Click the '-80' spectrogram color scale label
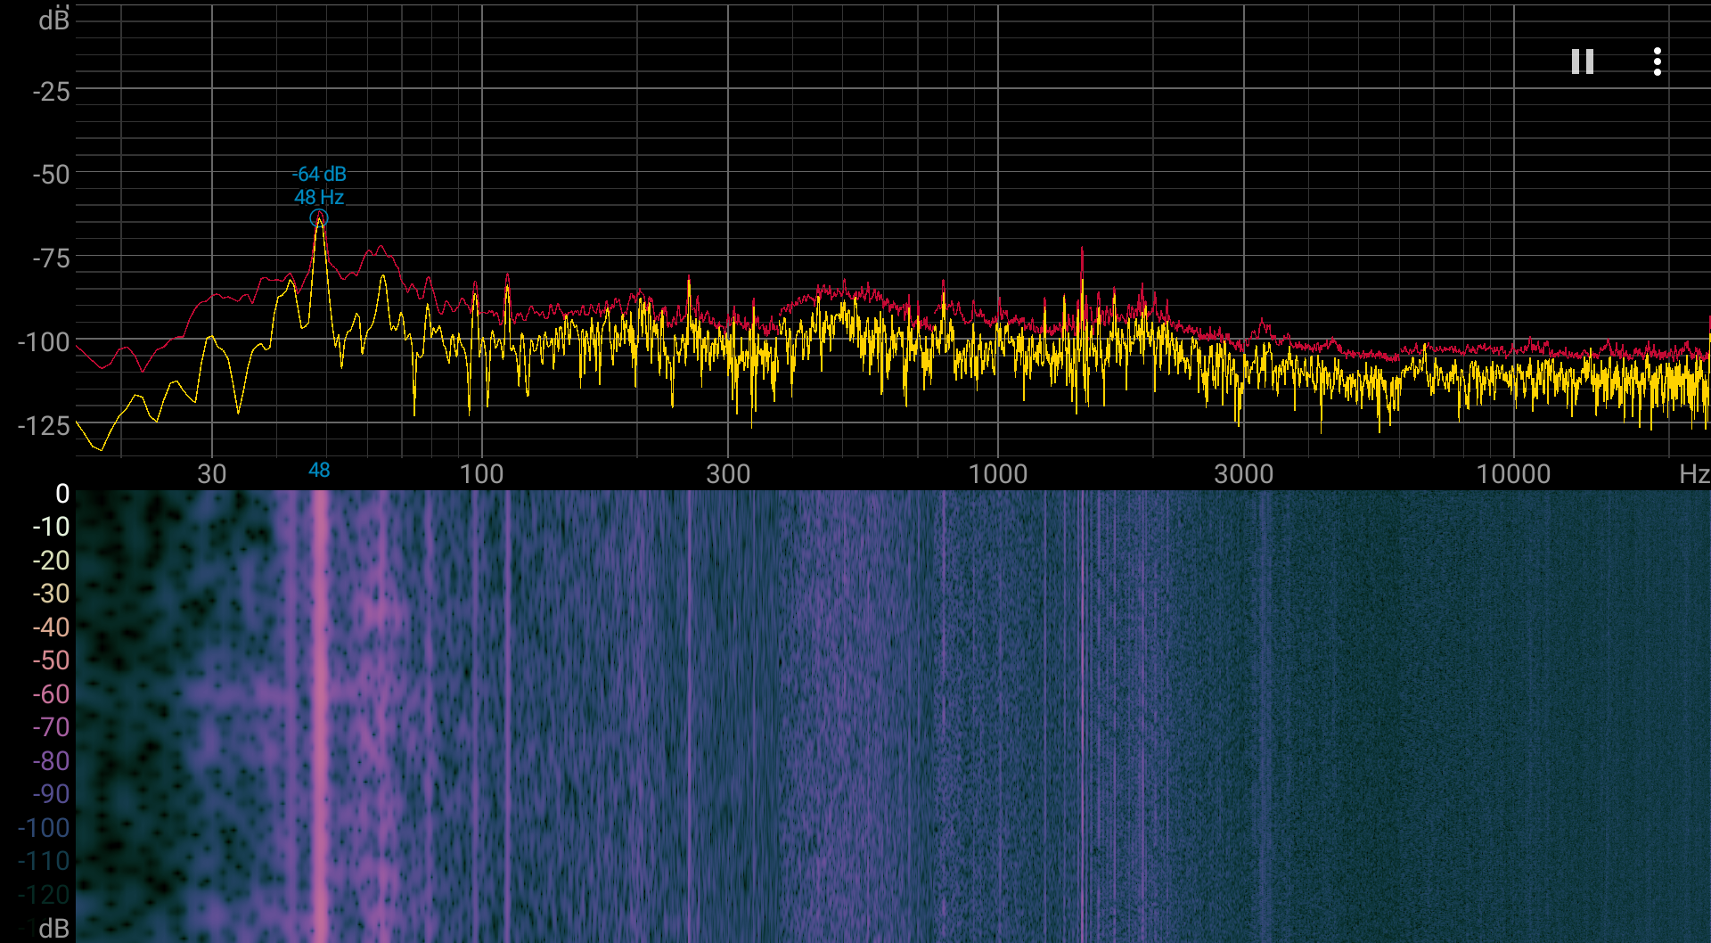 coord(51,761)
